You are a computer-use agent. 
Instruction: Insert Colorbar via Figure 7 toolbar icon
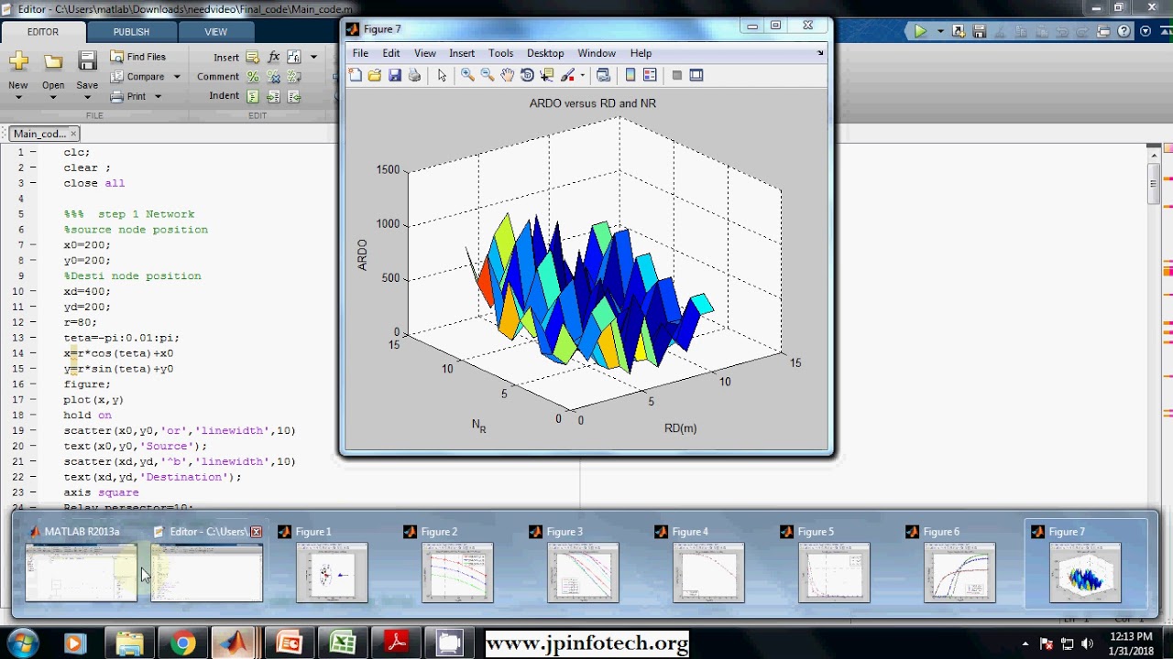tap(630, 75)
